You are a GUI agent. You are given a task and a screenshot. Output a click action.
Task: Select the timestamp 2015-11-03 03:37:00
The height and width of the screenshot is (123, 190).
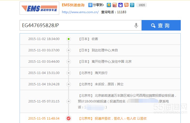tap(44, 50)
